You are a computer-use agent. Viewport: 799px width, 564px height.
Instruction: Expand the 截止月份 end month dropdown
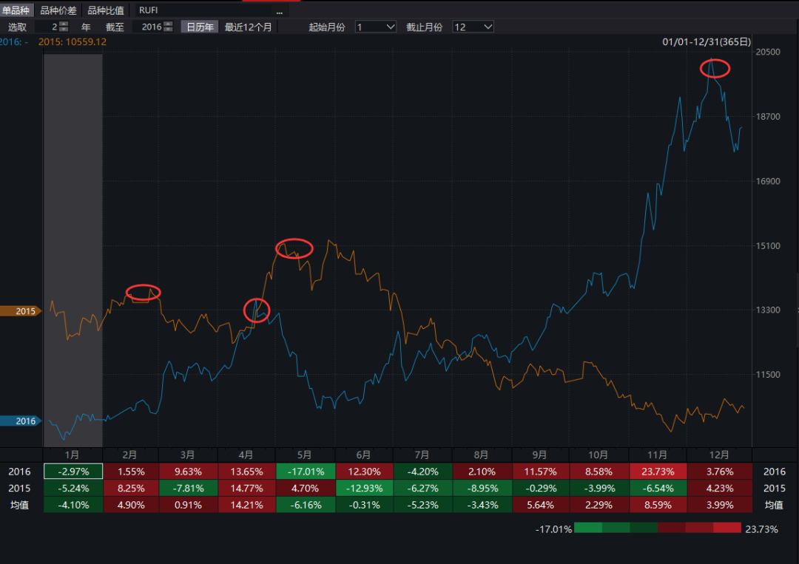click(473, 27)
